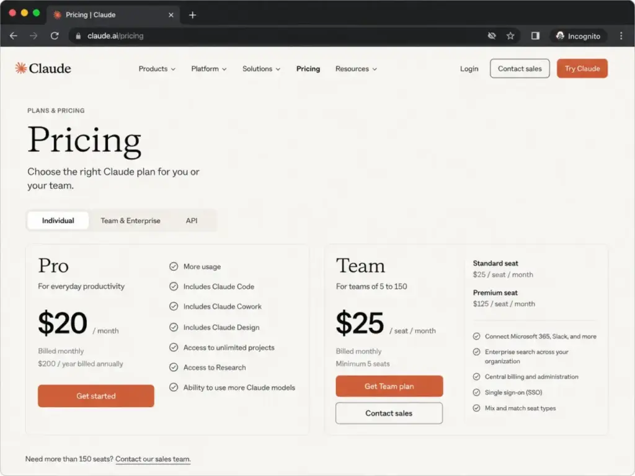This screenshot has width=635, height=476.
Task: Click the checkmark beside Ability to use more models
Action: coord(174,387)
